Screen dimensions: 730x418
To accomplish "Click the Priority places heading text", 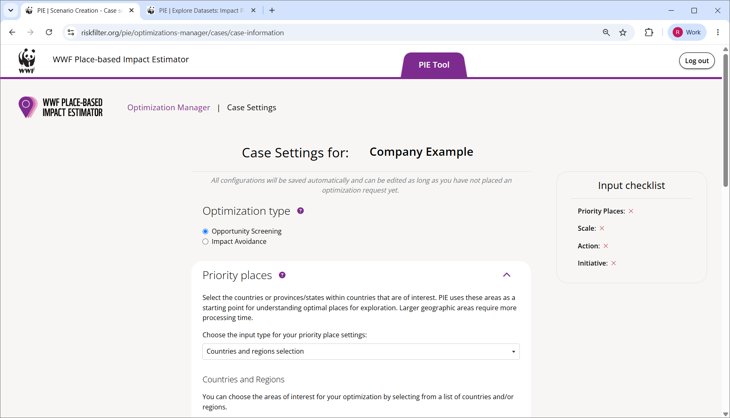I will (x=237, y=275).
